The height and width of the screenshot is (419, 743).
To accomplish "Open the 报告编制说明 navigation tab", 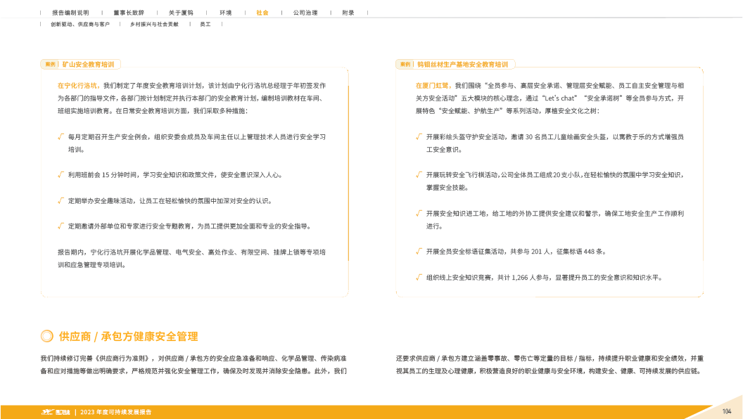I will click(x=70, y=13).
